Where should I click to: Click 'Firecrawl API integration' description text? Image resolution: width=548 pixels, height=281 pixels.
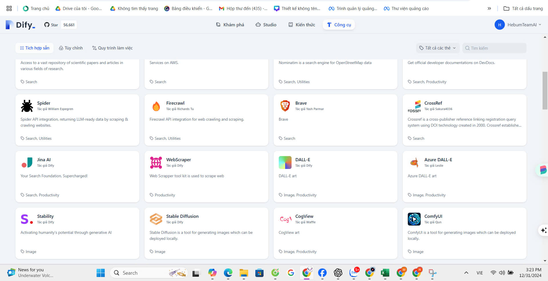click(197, 119)
